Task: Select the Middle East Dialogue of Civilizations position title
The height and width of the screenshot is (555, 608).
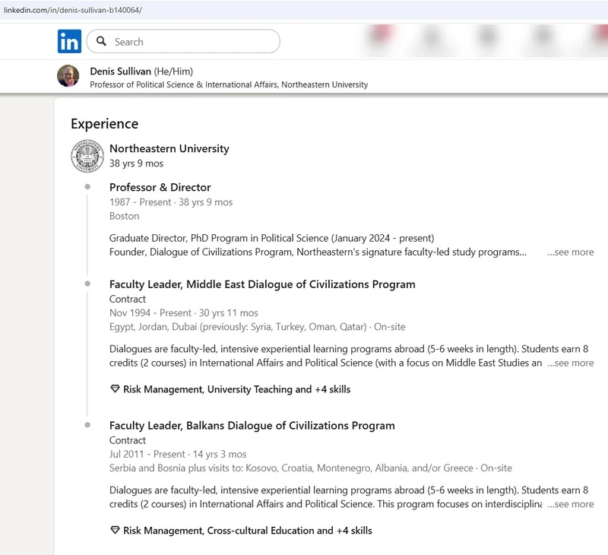Action: [x=262, y=284]
